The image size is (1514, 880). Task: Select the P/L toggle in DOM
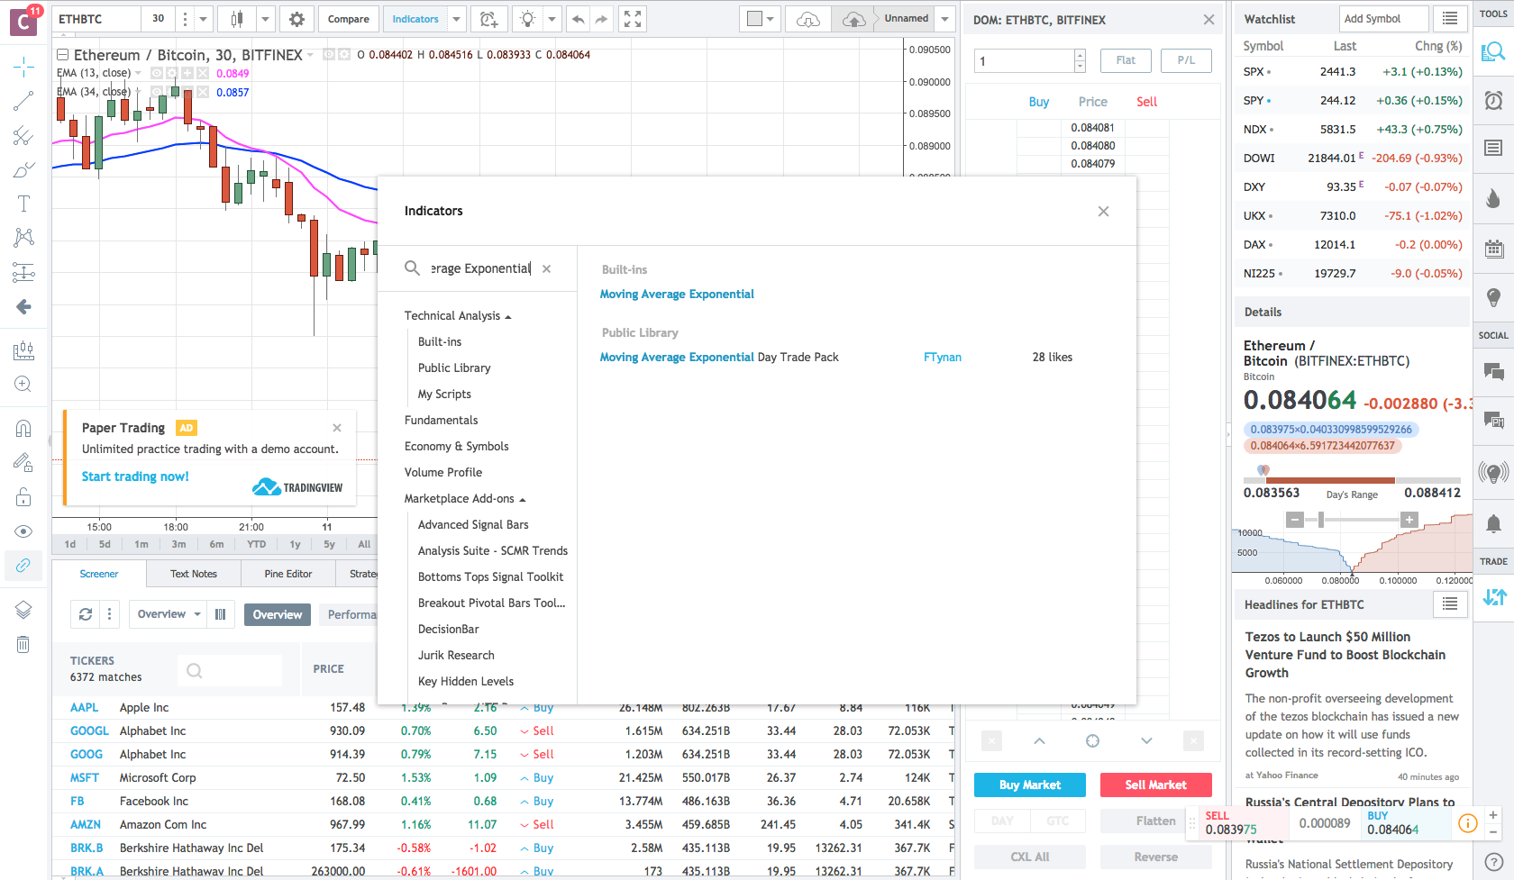point(1186,60)
